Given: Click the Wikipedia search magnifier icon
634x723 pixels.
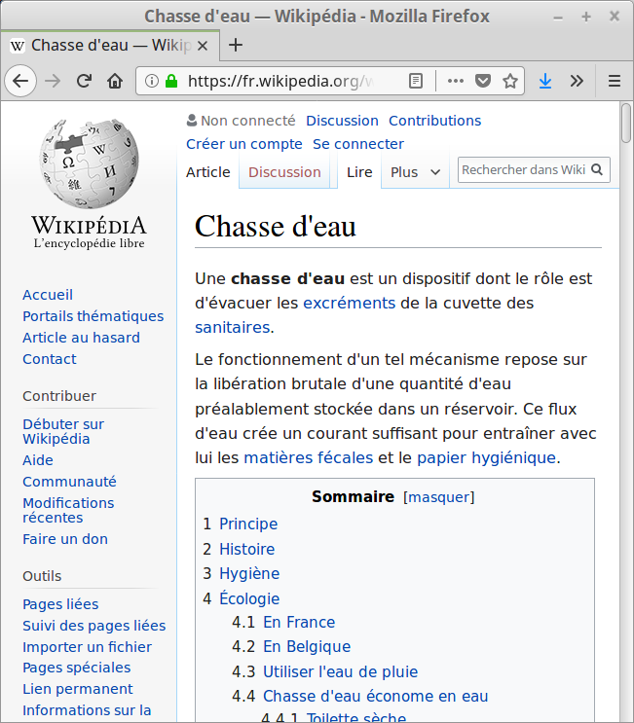Looking at the screenshot, I should 598,170.
